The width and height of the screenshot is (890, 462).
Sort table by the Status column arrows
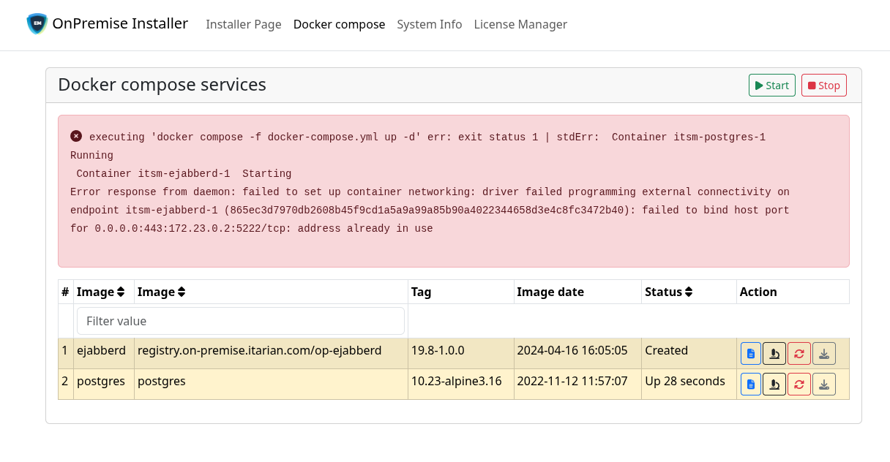click(x=688, y=292)
